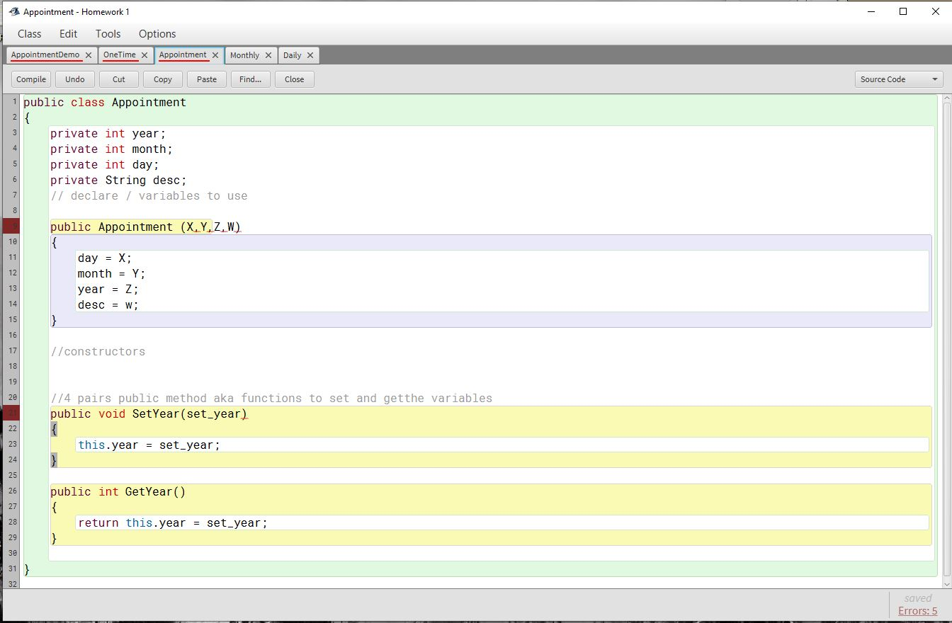
Task: Open the Class menu
Action: [x=30, y=34]
